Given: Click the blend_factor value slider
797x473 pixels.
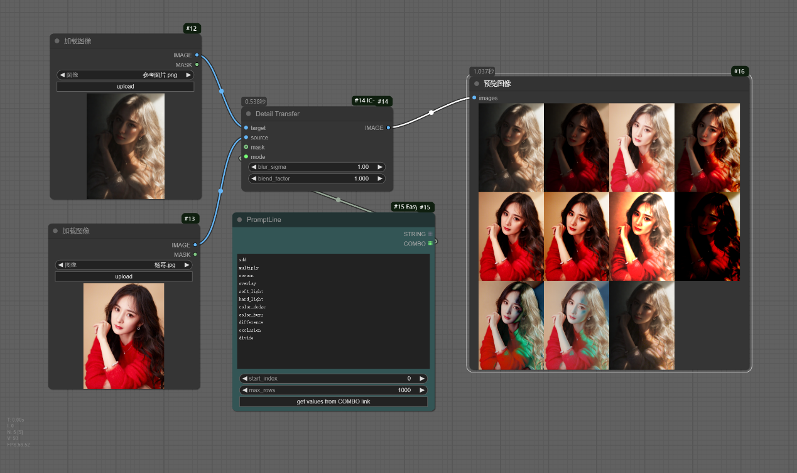Looking at the screenshot, I should 317,178.
